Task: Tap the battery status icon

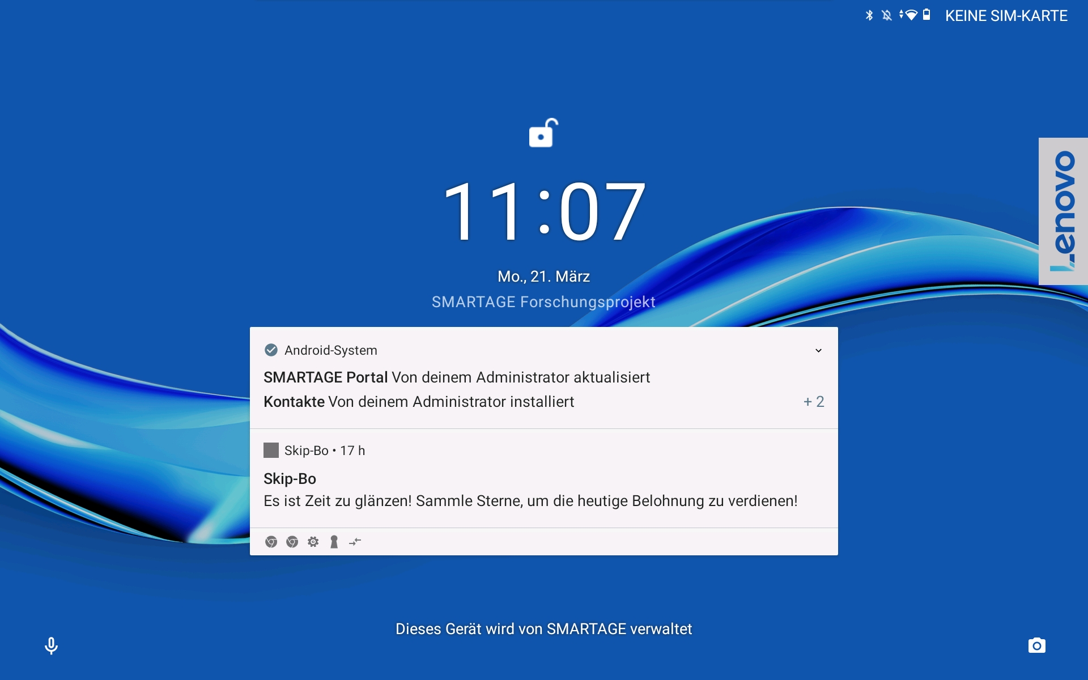Action: [926, 15]
